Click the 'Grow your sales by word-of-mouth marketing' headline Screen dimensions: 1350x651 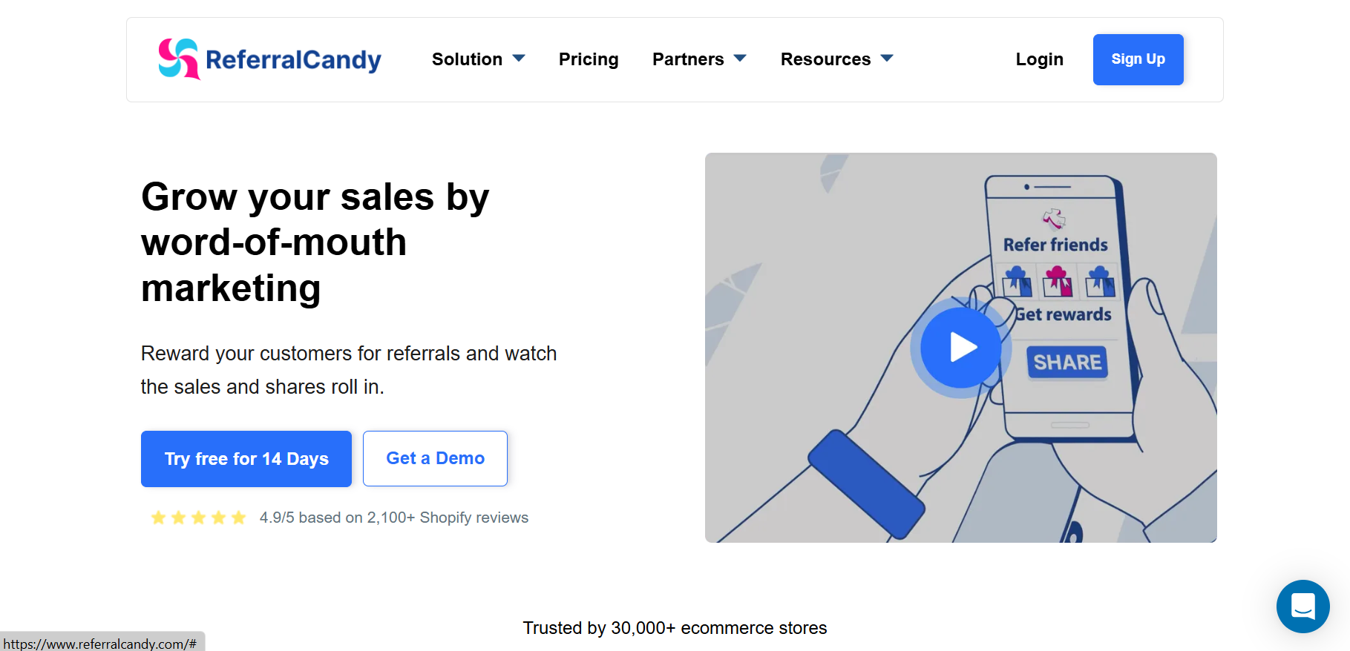315,242
